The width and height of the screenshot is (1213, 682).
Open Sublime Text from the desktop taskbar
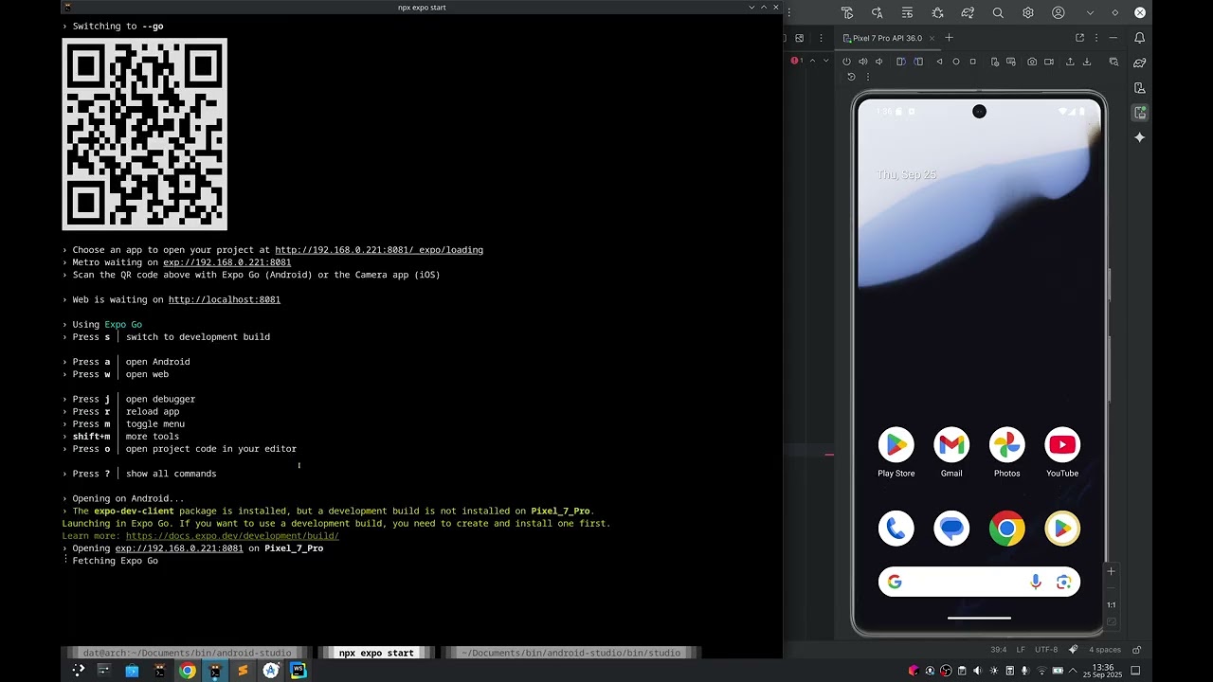(243, 671)
